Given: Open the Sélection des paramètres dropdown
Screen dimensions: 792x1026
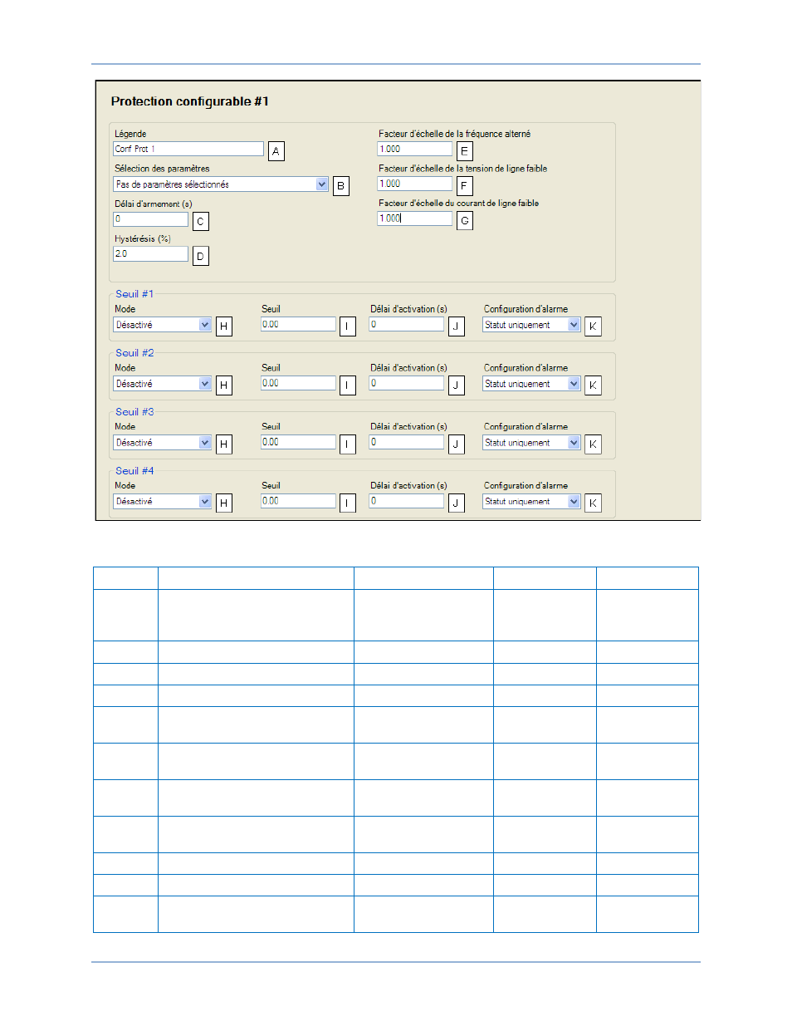Looking at the screenshot, I should [221, 184].
